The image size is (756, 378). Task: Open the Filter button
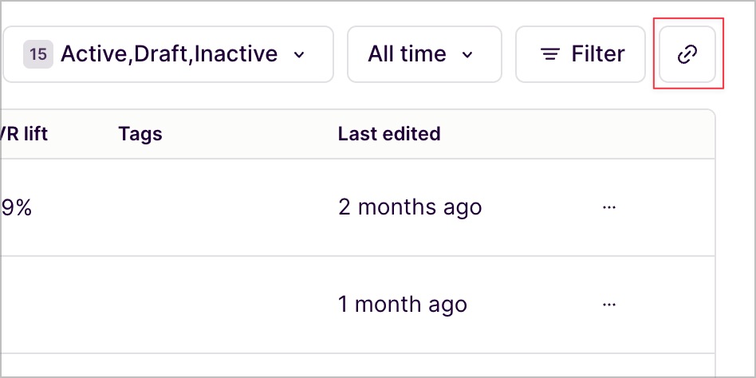tap(580, 54)
